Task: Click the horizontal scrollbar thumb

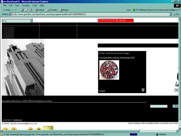Action: 71,131
